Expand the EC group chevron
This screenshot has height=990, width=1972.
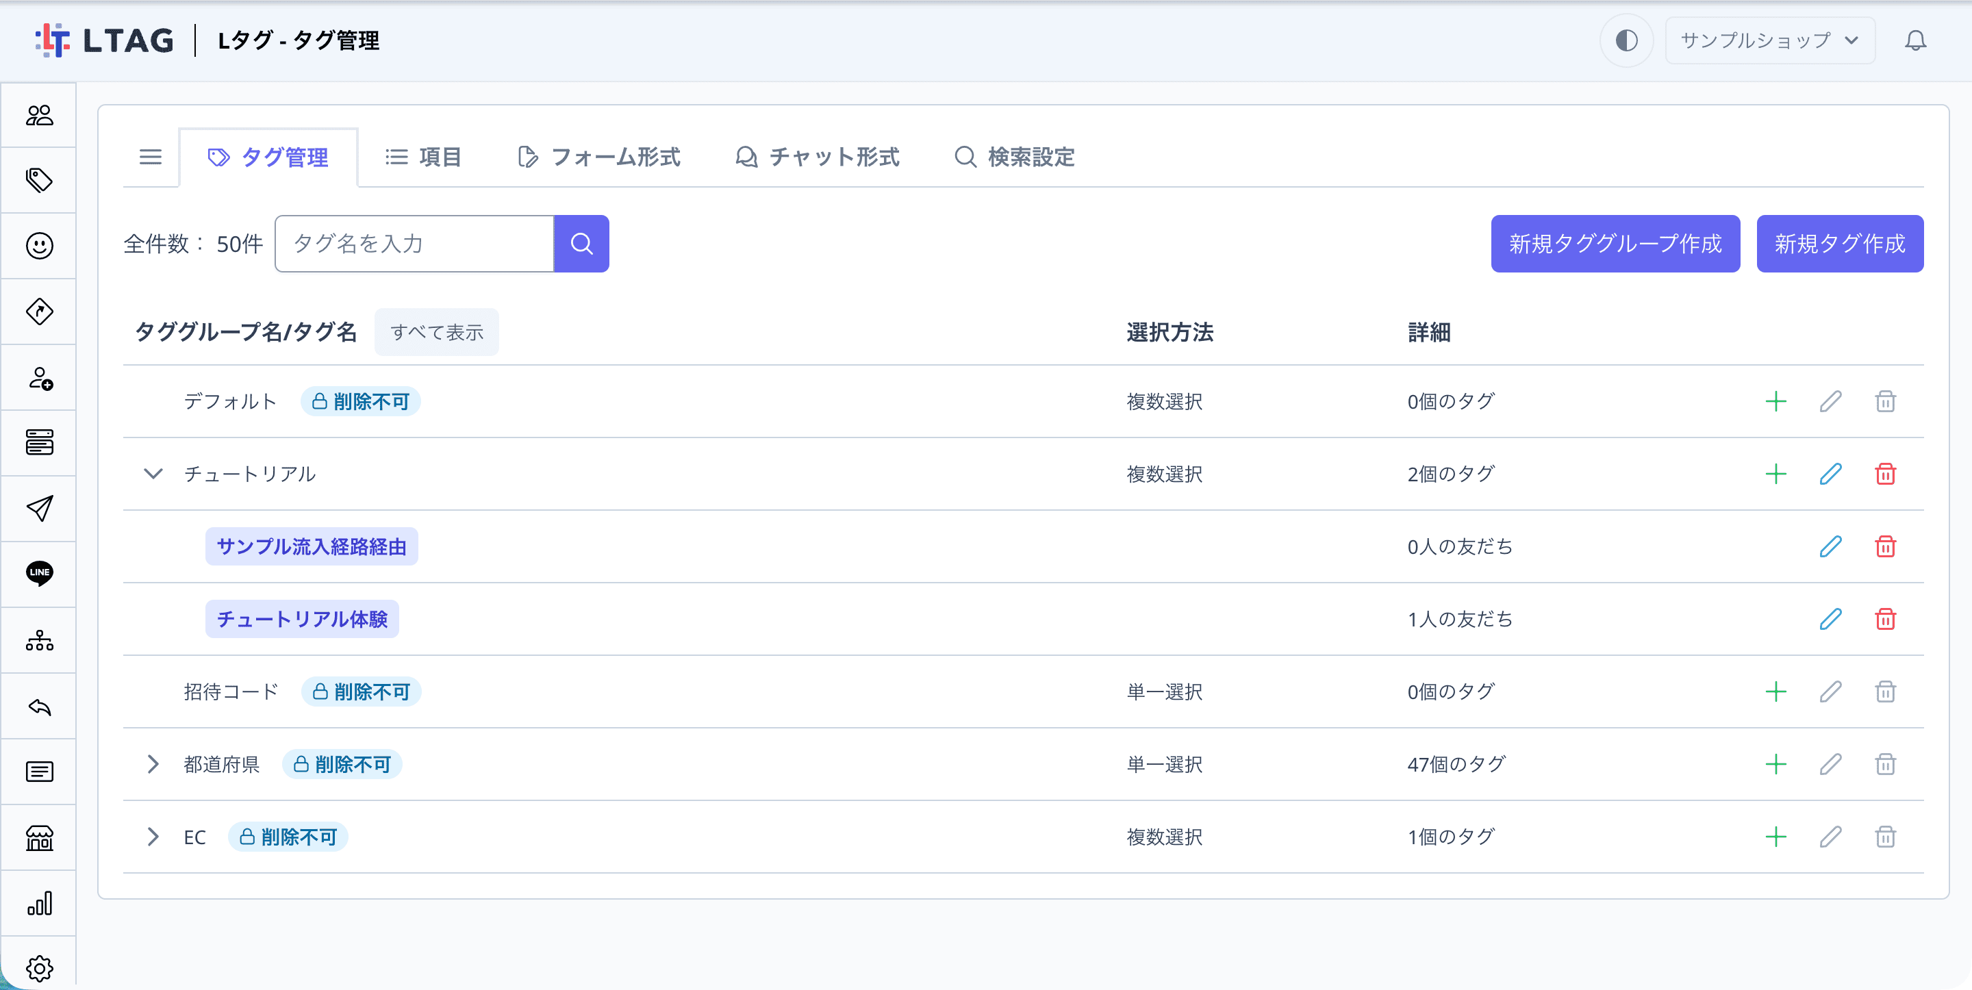[x=153, y=837]
